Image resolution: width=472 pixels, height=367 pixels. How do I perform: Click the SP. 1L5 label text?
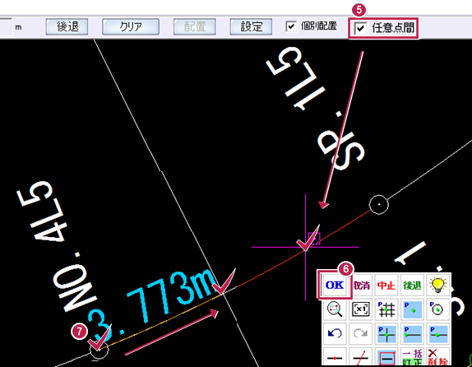pos(315,108)
